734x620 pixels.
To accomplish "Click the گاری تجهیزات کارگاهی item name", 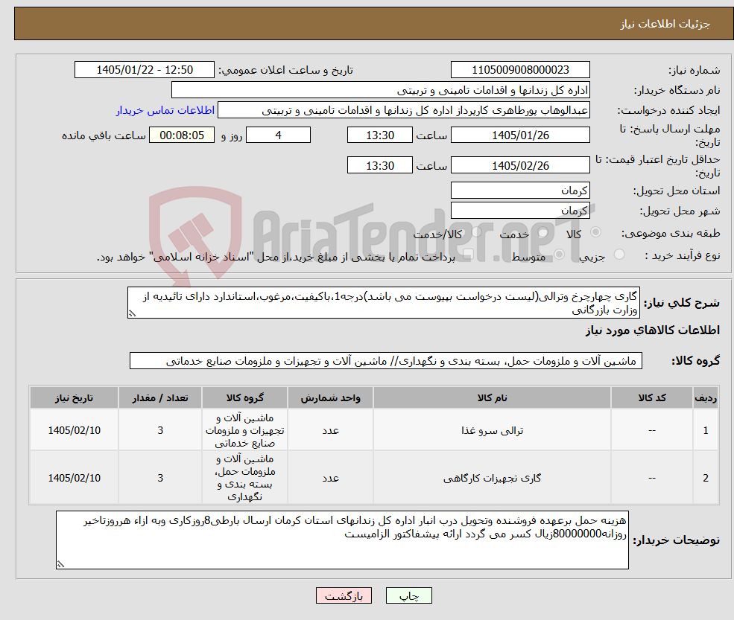I will coord(492,478).
